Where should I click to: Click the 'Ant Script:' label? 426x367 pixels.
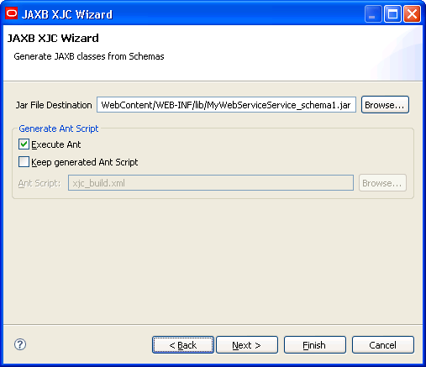[39, 183]
